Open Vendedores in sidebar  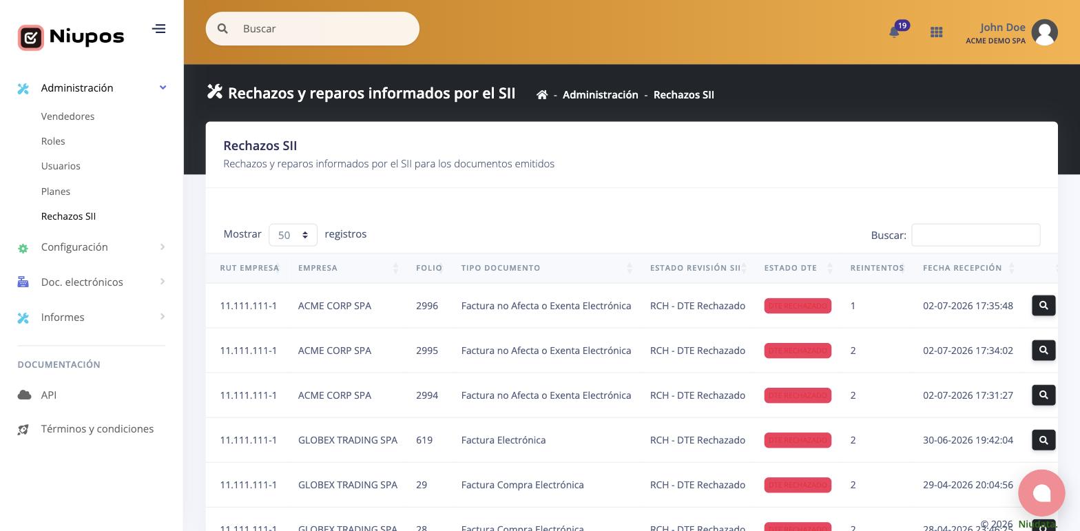click(67, 116)
